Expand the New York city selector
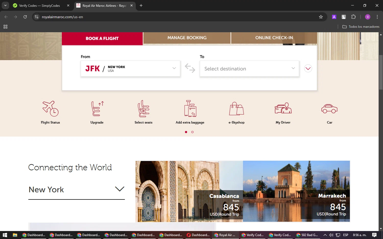The height and width of the screenshot is (239, 383). point(76,190)
